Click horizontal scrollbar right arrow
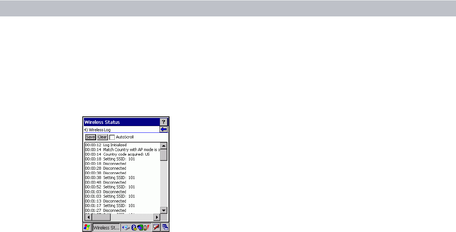 pos(157,217)
